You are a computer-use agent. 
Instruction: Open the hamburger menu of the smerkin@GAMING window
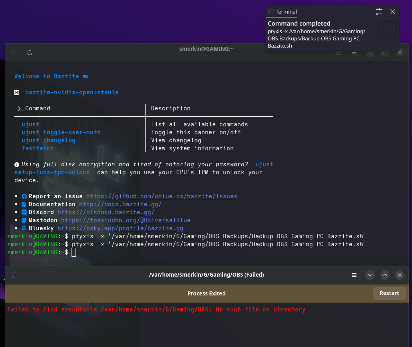(x=354, y=52)
